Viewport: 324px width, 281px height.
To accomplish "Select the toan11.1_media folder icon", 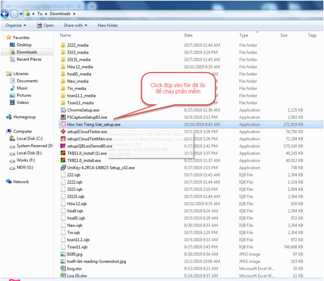I will tap(63, 95).
